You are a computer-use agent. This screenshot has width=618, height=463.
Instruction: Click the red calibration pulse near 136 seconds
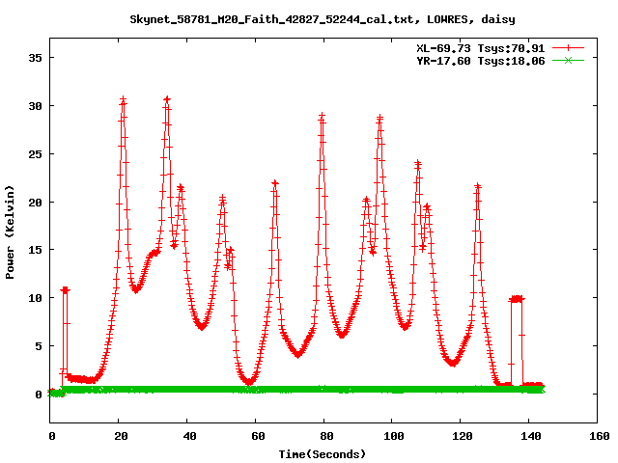click(x=517, y=299)
